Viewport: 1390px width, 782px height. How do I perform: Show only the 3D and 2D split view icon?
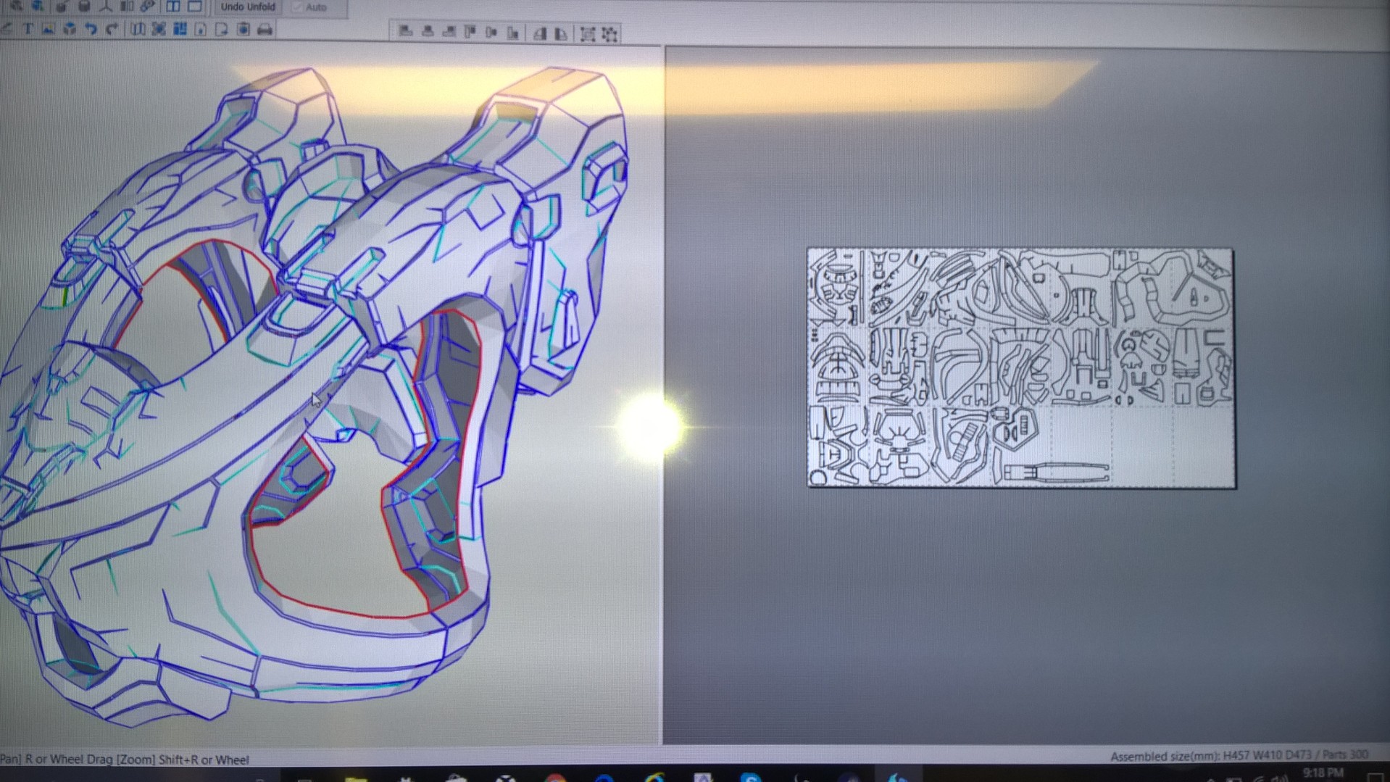[x=173, y=7]
